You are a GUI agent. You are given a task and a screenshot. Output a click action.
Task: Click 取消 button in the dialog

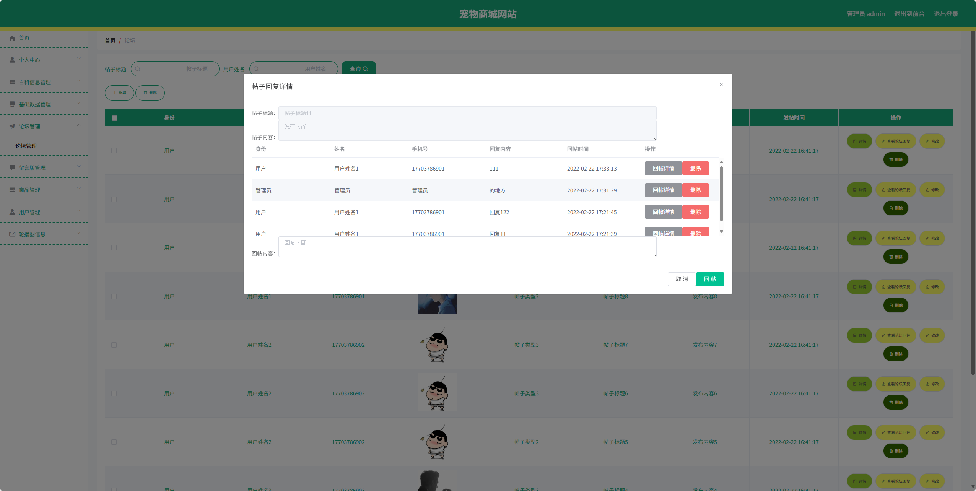tap(682, 279)
